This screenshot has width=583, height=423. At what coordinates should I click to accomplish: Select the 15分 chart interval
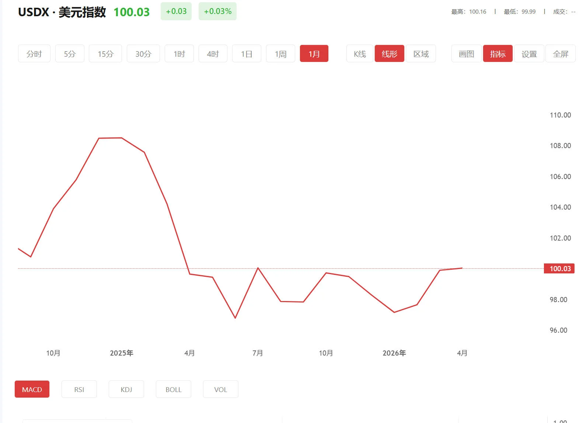(x=105, y=54)
